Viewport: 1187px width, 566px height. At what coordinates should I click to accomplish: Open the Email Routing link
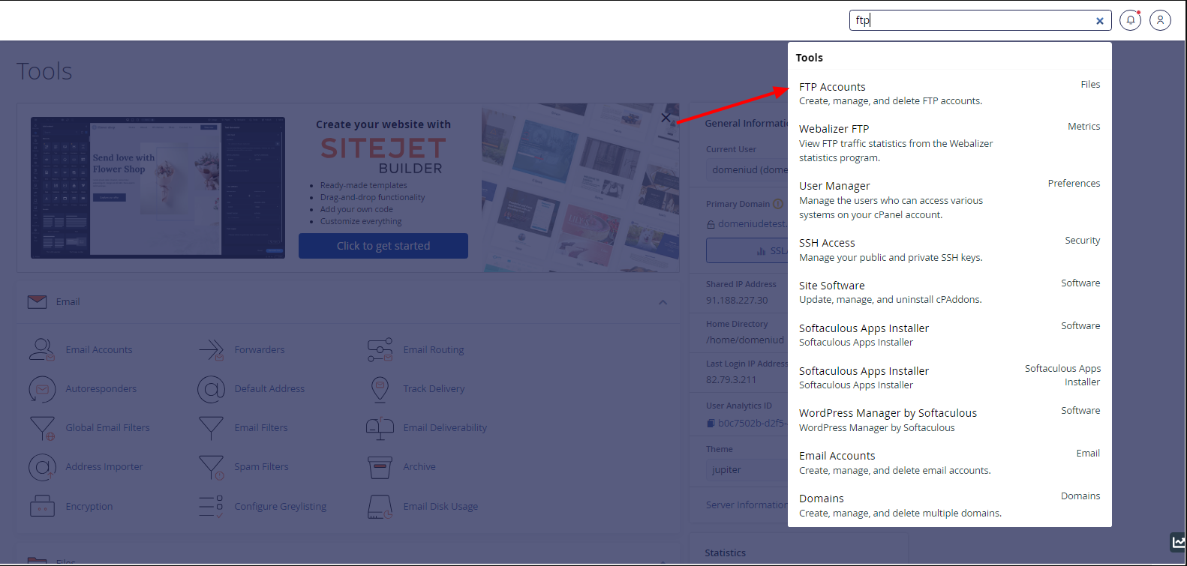[x=434, y=349]
